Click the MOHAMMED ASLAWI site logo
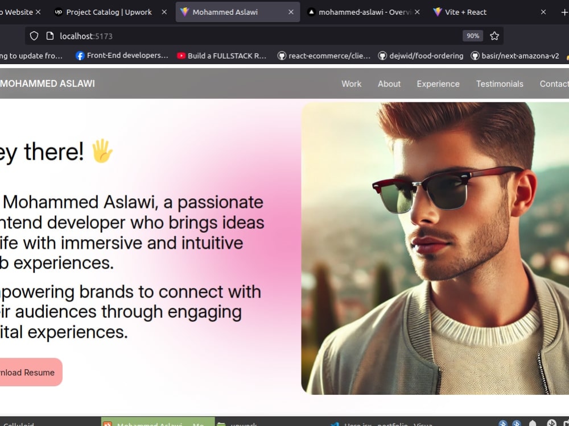This screenshot has height=426, width=569. (x=47, y=83)
